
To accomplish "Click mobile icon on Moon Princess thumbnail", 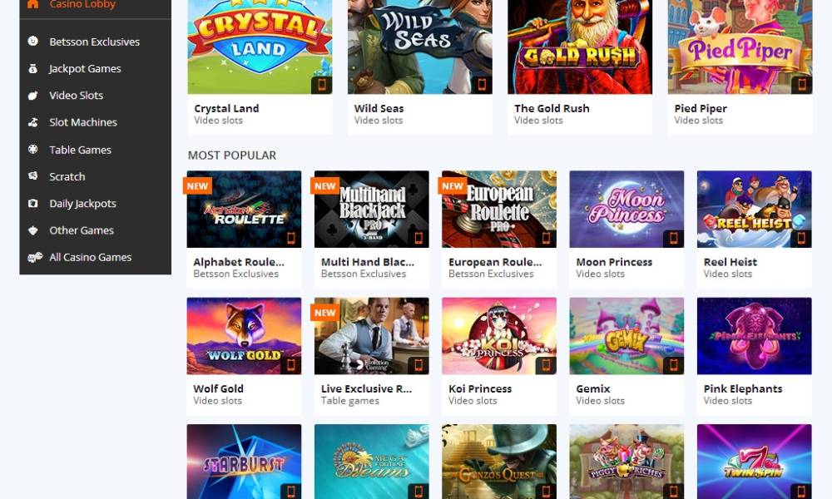I will coord(673,238).
